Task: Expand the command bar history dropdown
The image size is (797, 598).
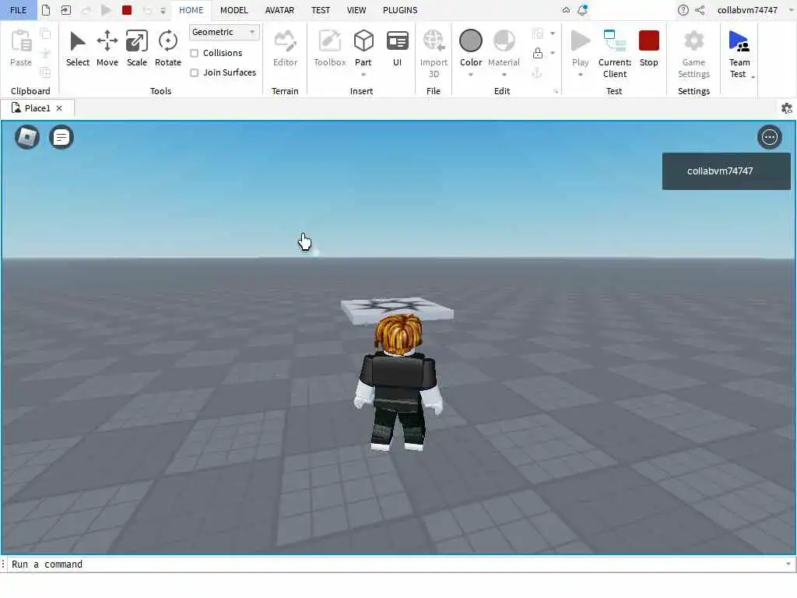Action: point(788,565)
